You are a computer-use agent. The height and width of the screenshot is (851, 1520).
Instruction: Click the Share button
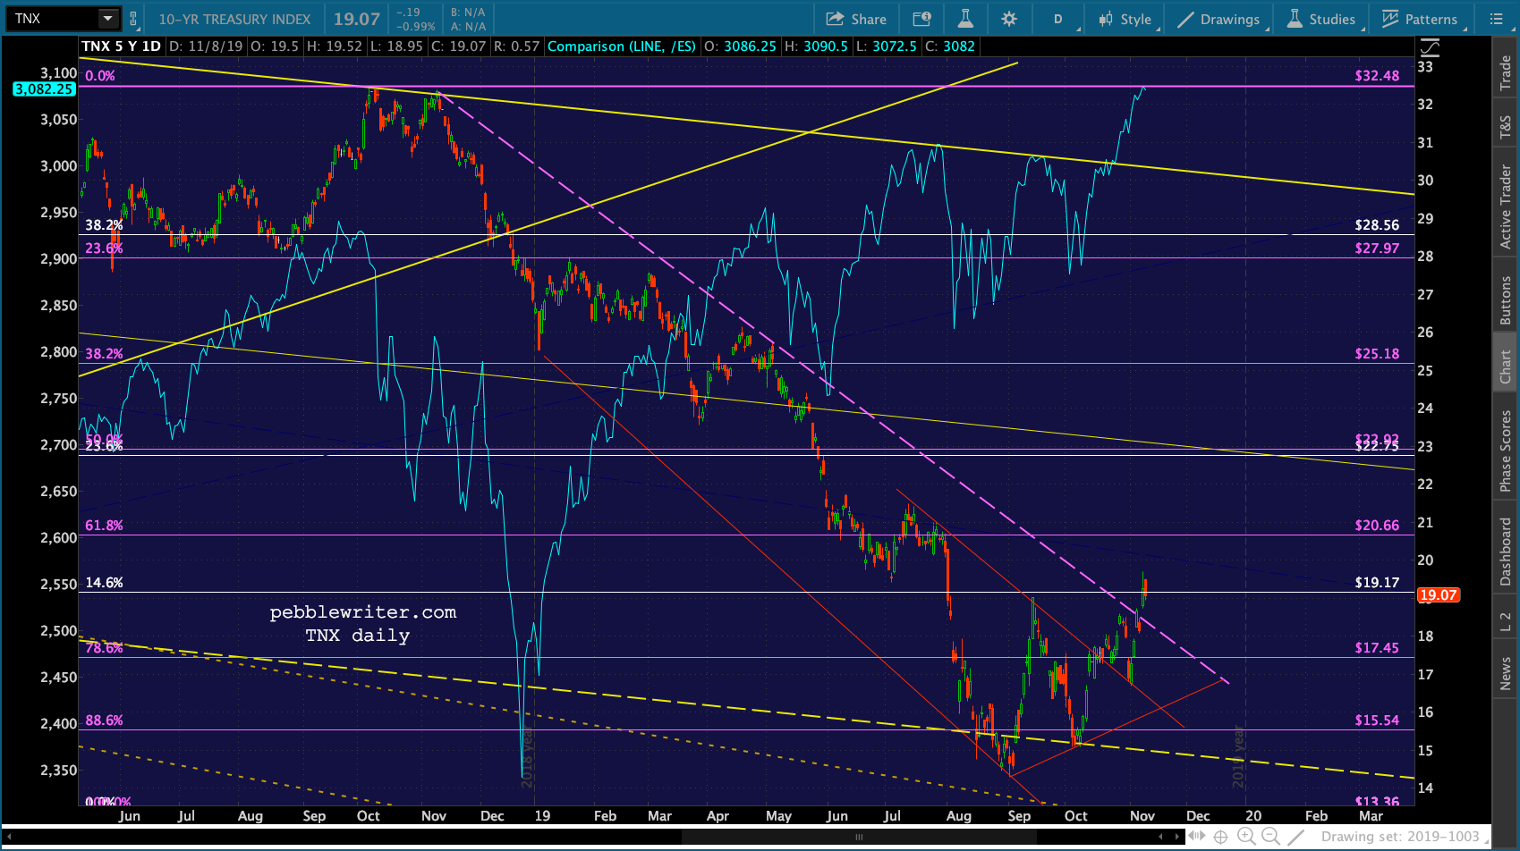[x=856, y=19]
